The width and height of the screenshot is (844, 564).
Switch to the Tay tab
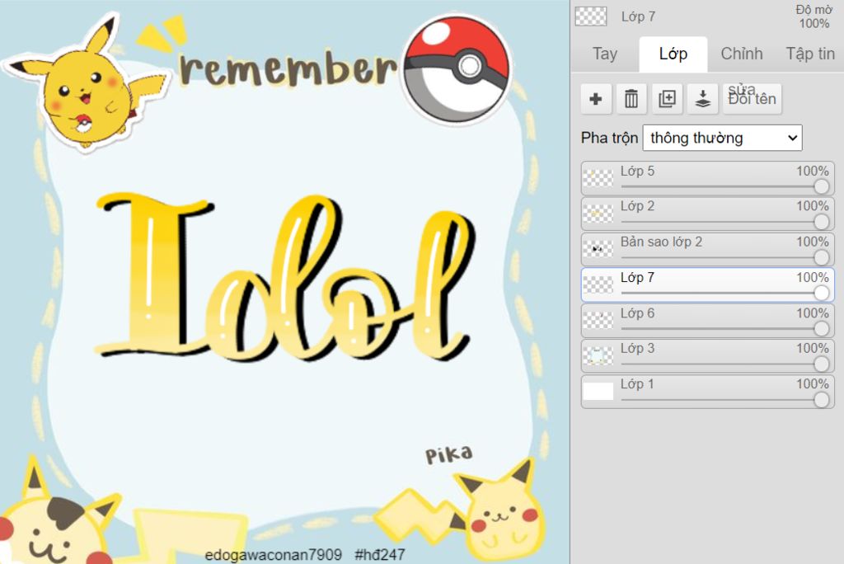604,54
